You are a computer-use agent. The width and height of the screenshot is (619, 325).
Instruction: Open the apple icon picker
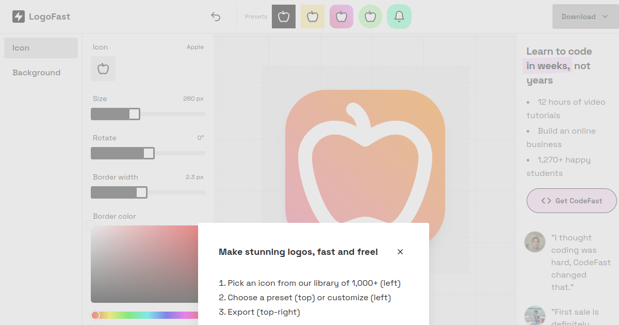[x=103, y=69]
